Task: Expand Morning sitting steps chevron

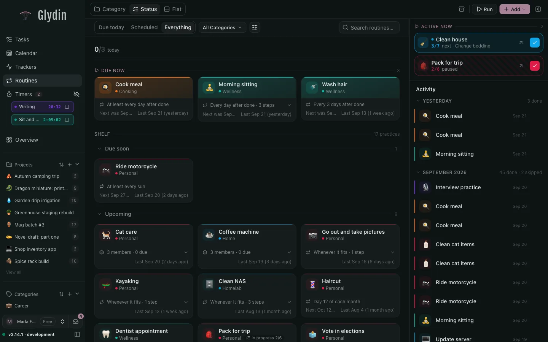Action: 289,105
